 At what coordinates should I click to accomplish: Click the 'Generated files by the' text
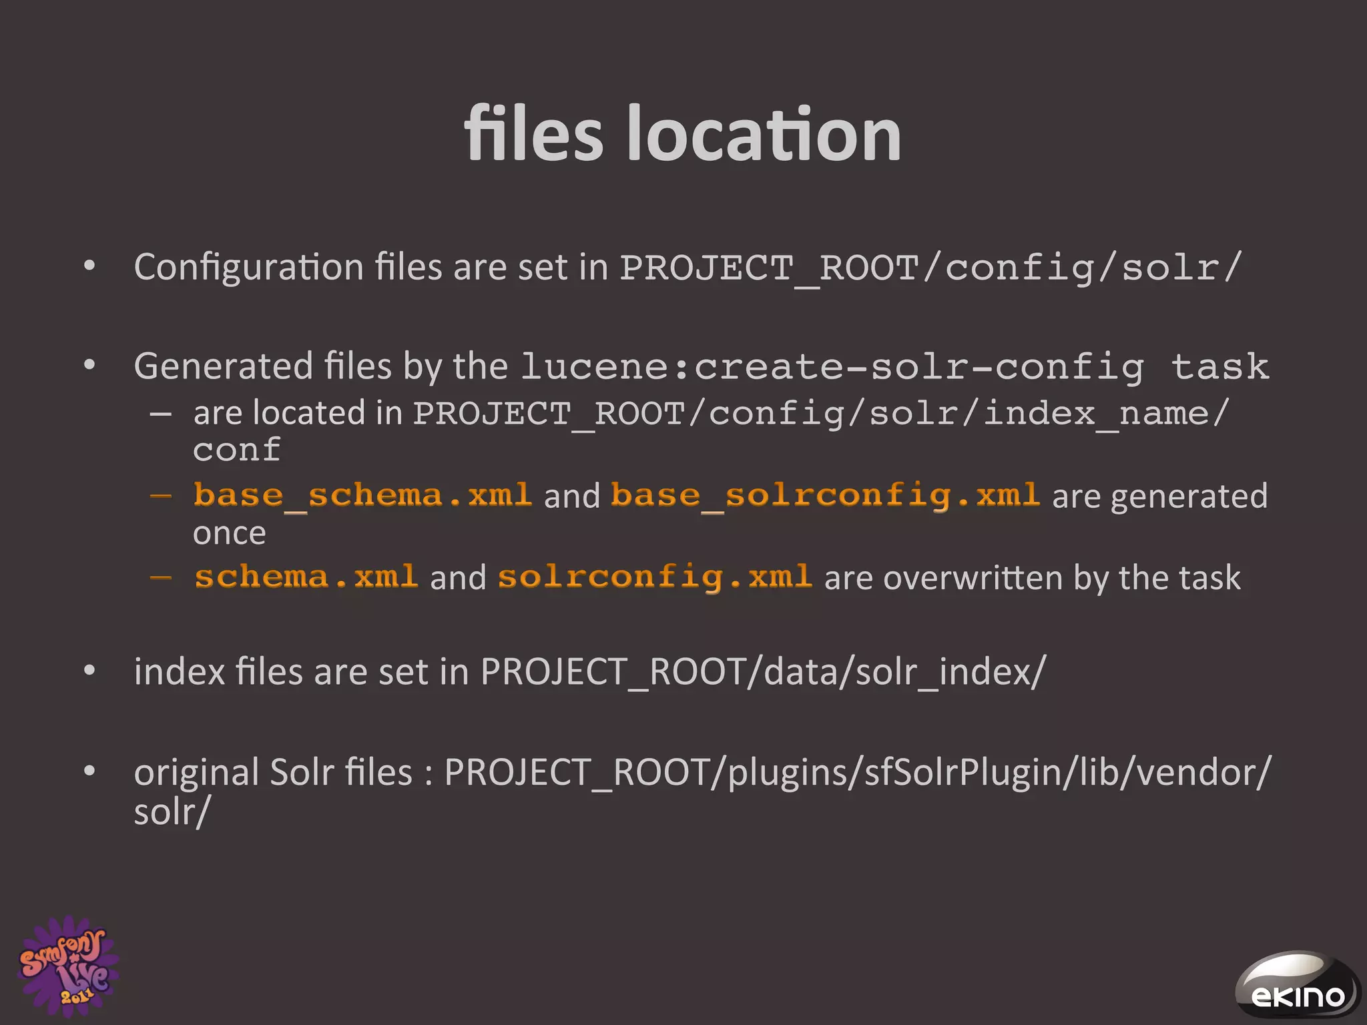tap(321, 367)
